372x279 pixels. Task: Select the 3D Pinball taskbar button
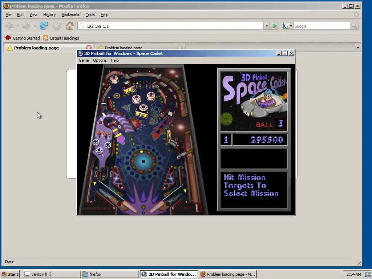(x=169, y=274)
